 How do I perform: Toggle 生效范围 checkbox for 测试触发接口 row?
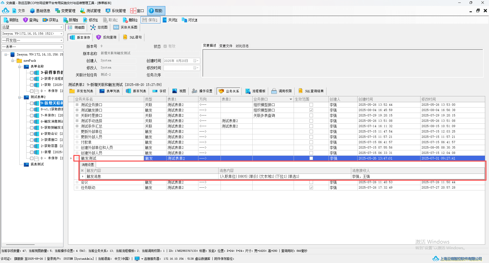click(311, 110)
